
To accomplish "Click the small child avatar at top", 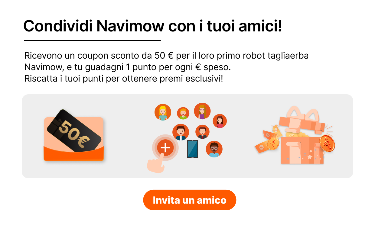I will [x=183, y=113].
